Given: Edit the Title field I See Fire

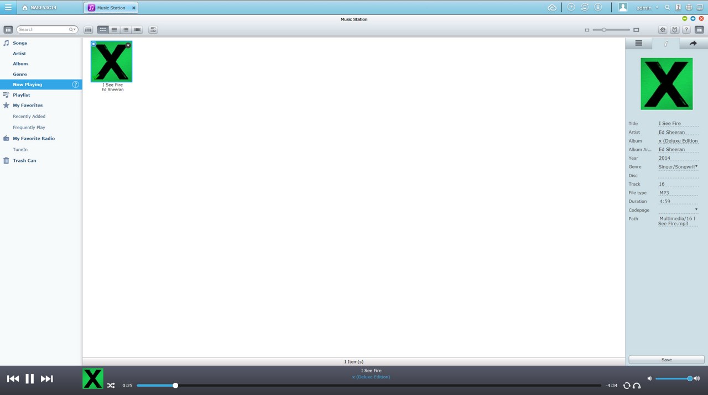Looking at the screenshot, I should click(678, 124).
